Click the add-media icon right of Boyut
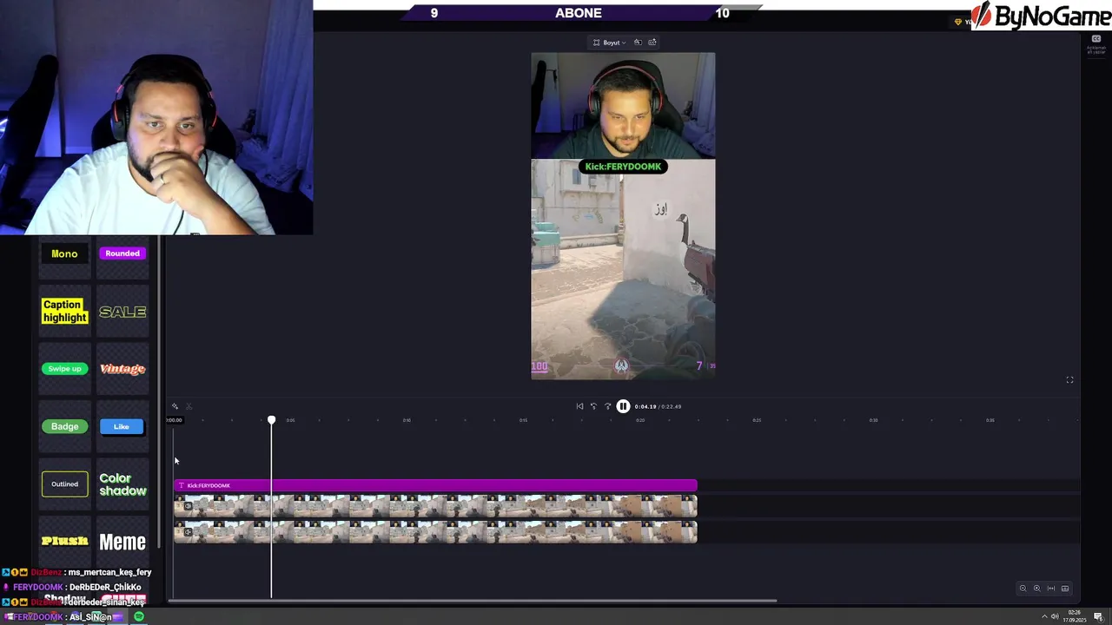1112x625 pixels. point(652,43)
